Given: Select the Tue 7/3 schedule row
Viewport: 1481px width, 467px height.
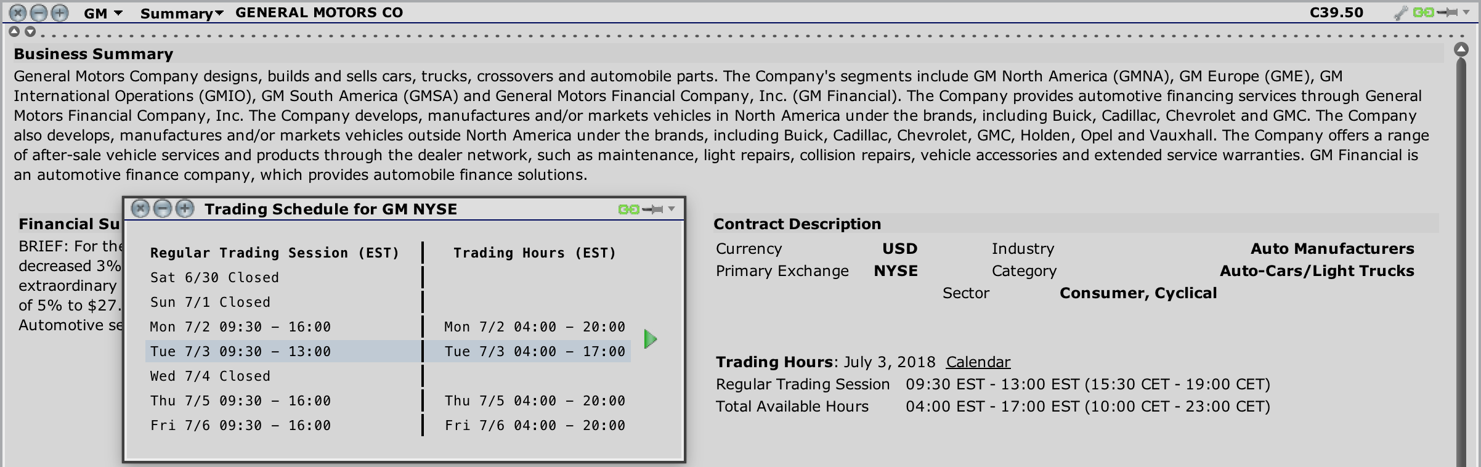Looking at the screenshot, I should click(x=388, y=351).
